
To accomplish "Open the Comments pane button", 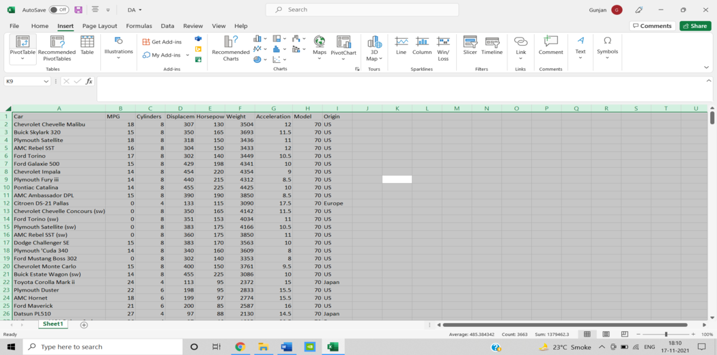I will [652, 26].
